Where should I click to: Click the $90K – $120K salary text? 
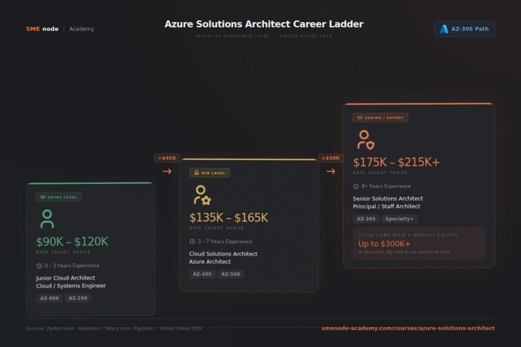coord(72,241)
